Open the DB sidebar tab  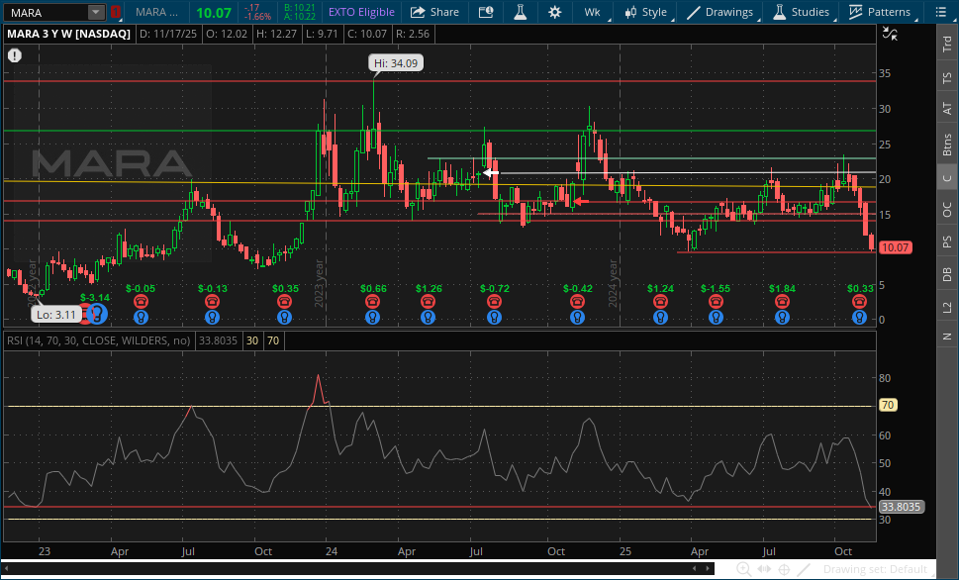pyautogui.click(x=947, y=274)
